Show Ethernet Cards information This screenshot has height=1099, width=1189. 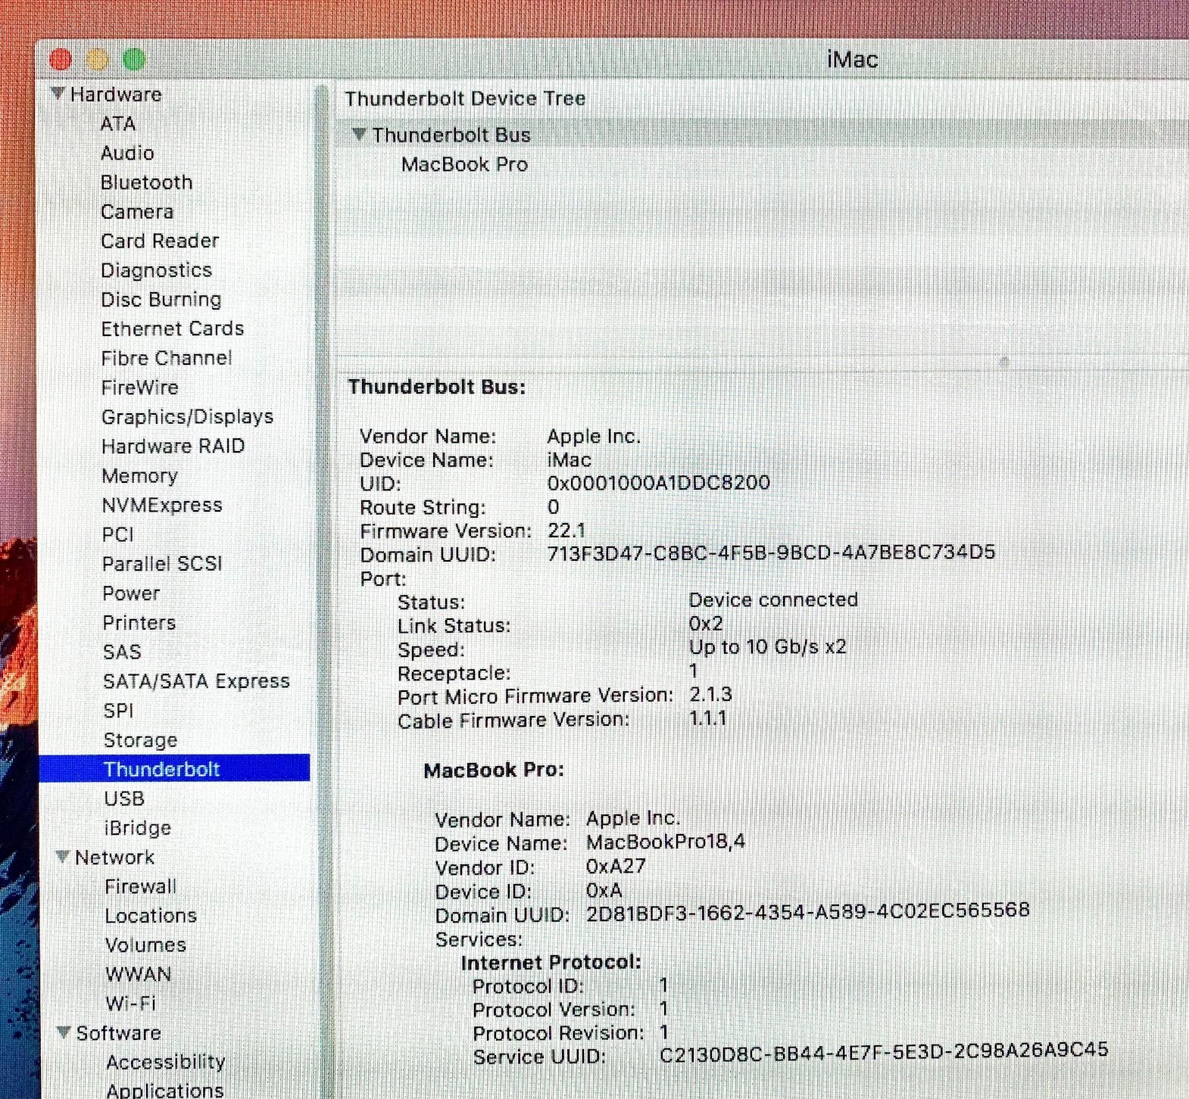[x=173, y=328]
